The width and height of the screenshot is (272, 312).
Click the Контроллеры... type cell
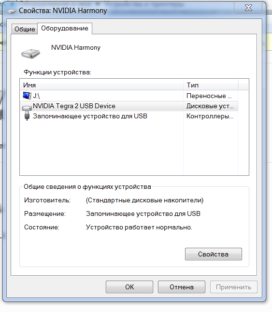tap(210, 116)
